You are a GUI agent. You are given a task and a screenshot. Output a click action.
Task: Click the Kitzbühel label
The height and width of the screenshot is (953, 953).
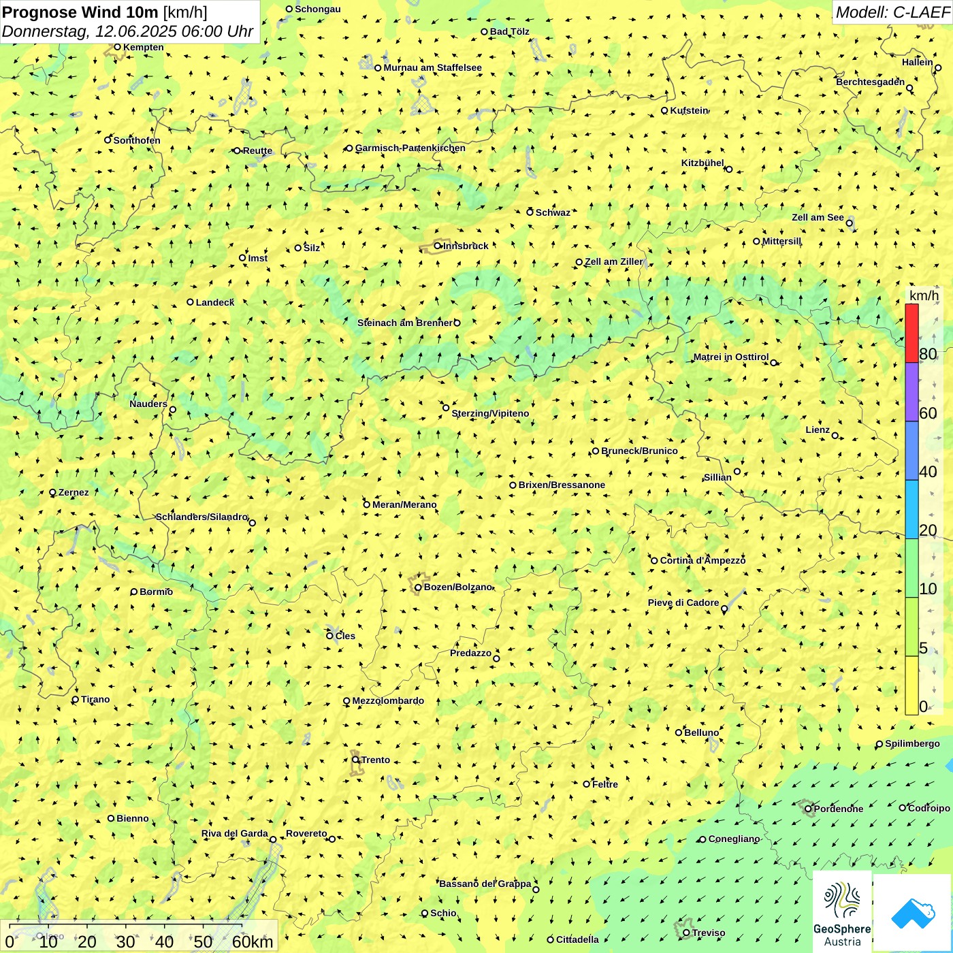(x=702, y=163)
